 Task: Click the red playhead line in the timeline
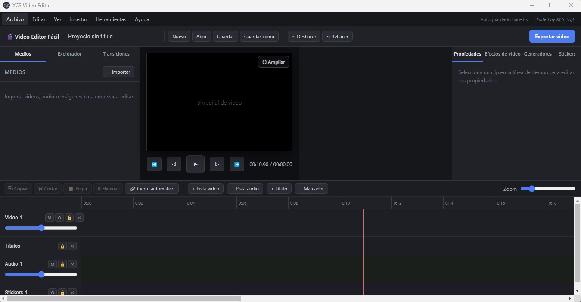[x=363, y=252]
